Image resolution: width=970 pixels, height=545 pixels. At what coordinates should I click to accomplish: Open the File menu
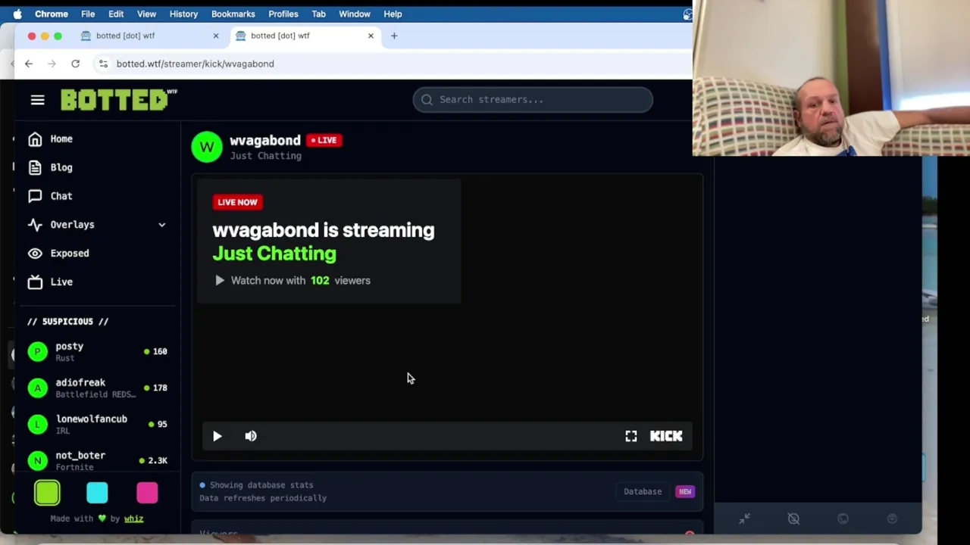click(88, 14)
